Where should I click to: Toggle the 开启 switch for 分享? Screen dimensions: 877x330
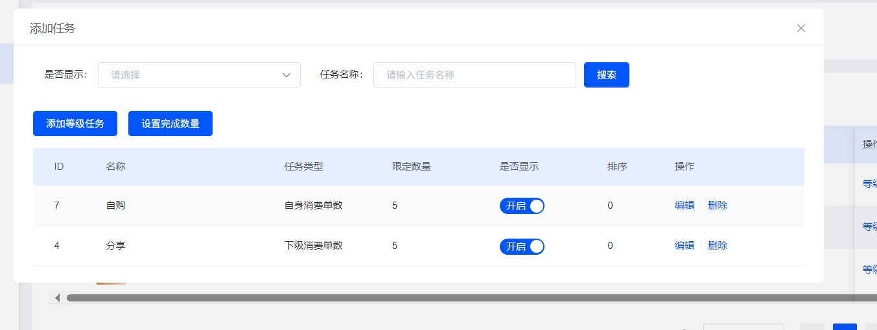coord(522,246)
